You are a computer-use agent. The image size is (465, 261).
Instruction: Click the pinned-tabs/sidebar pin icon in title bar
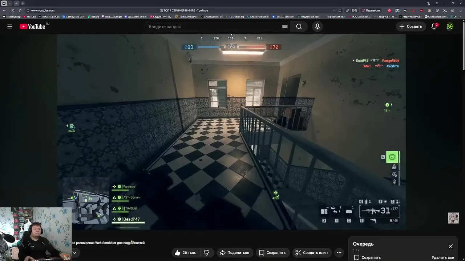point(429,3)
